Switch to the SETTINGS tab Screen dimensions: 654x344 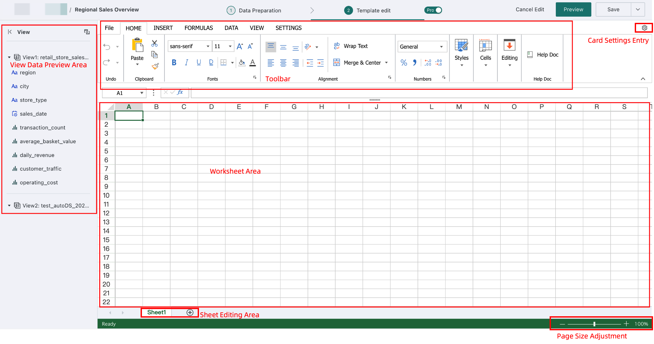pyautogui.click(x=289, y=28)
